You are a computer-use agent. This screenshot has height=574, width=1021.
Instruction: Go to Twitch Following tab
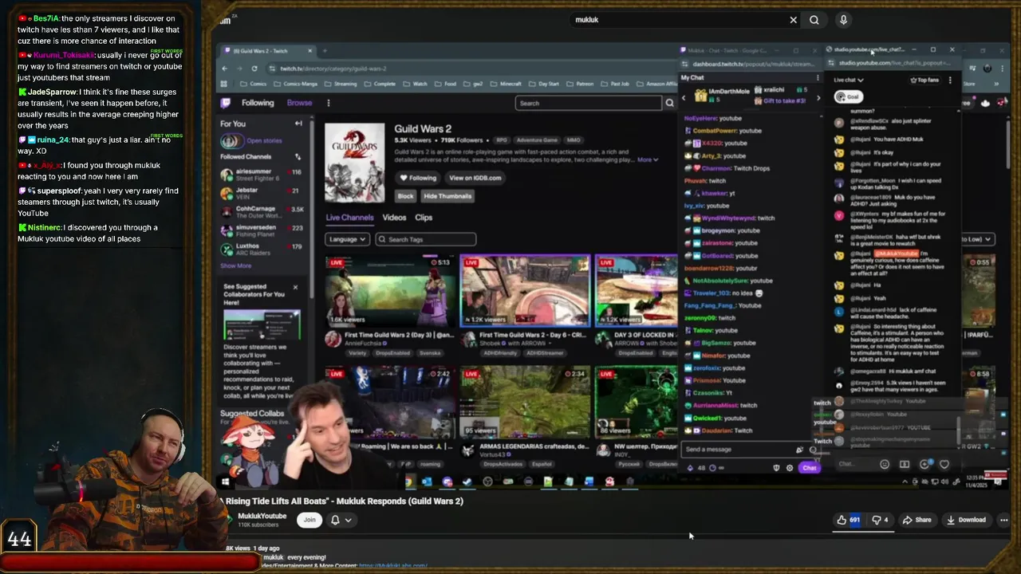tap(258, 103)
